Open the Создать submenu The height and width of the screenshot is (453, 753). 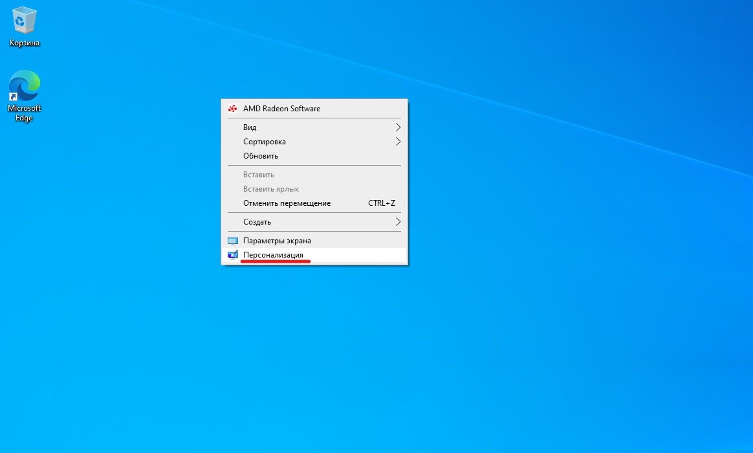pos(314,222)
